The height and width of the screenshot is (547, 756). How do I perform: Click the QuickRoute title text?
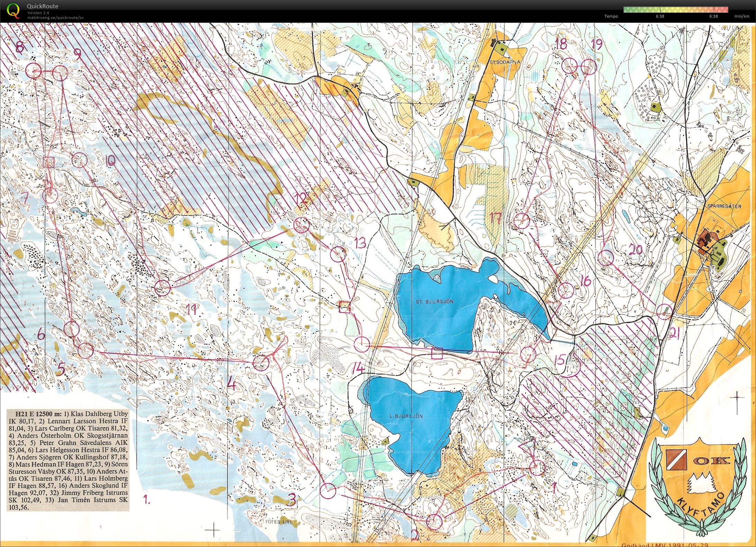(x=43, y=6)
